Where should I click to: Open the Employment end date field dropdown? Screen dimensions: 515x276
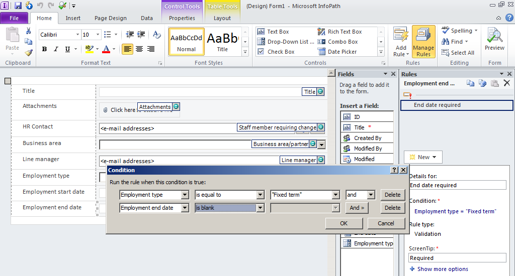pyautogui.click(x=185, y=208)
